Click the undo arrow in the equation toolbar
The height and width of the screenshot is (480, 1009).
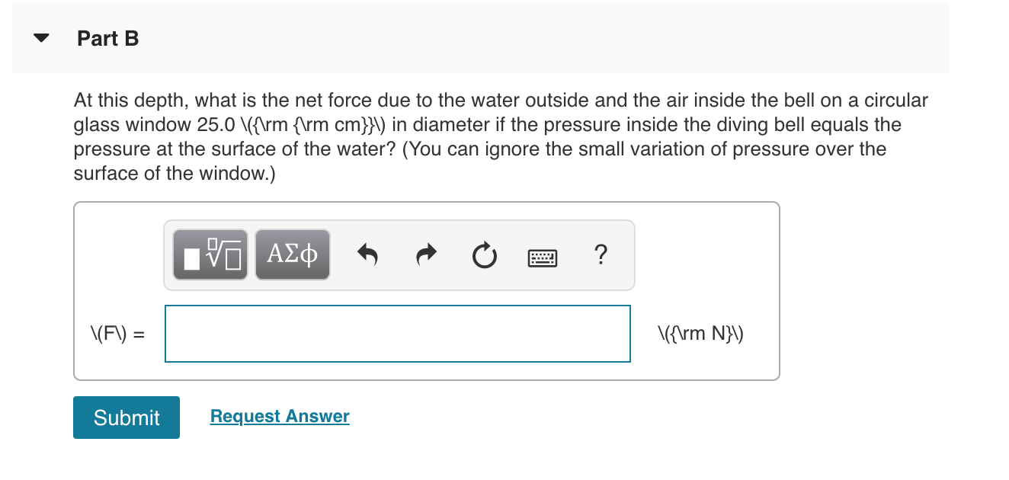[367, 254]
